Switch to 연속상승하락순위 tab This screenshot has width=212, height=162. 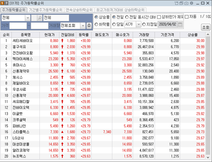[79, 10]
